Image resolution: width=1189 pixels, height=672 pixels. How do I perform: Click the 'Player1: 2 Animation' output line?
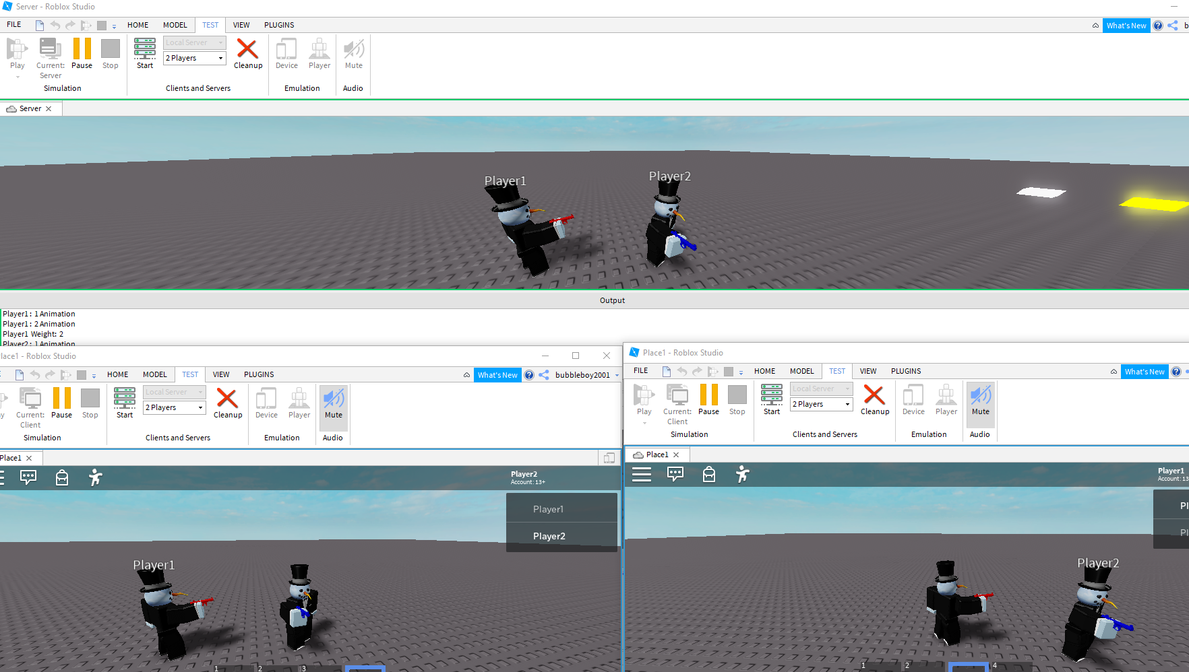pos(39,324)
